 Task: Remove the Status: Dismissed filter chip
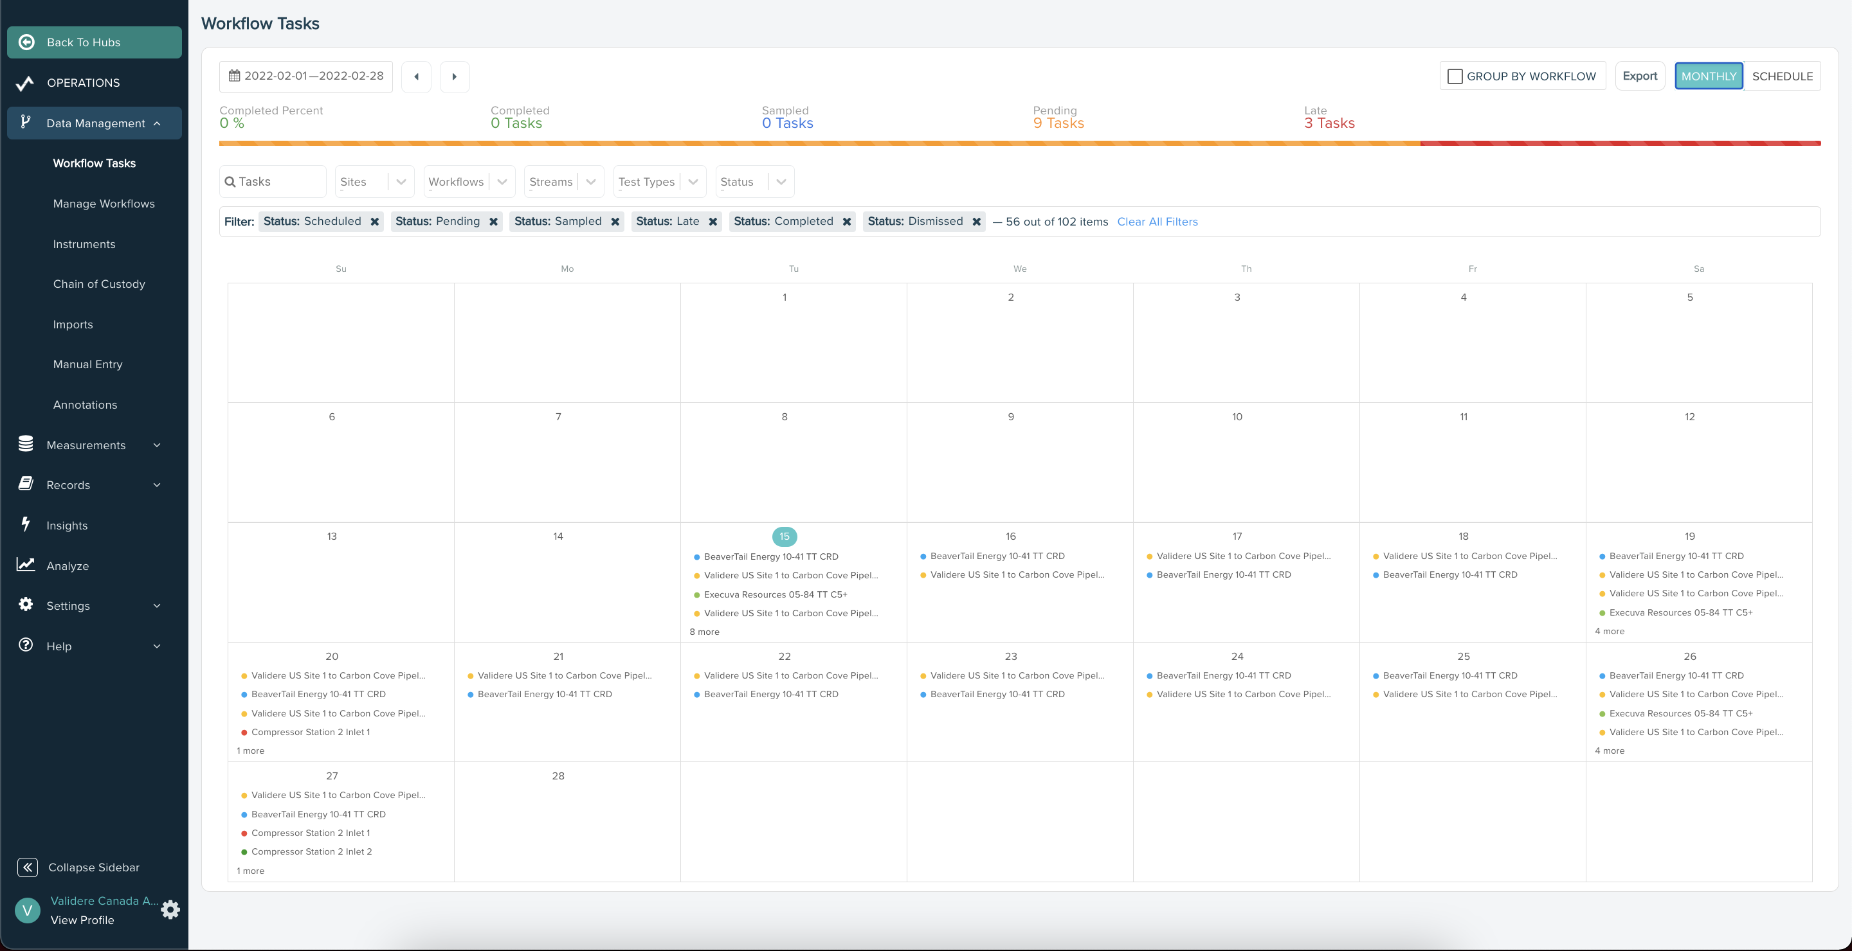pos(976,222)
